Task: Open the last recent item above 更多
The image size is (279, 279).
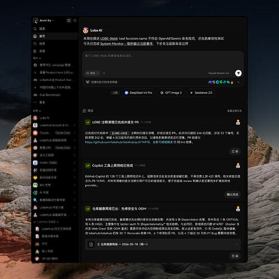Action: pyautogui.click(x=55, y=95)
